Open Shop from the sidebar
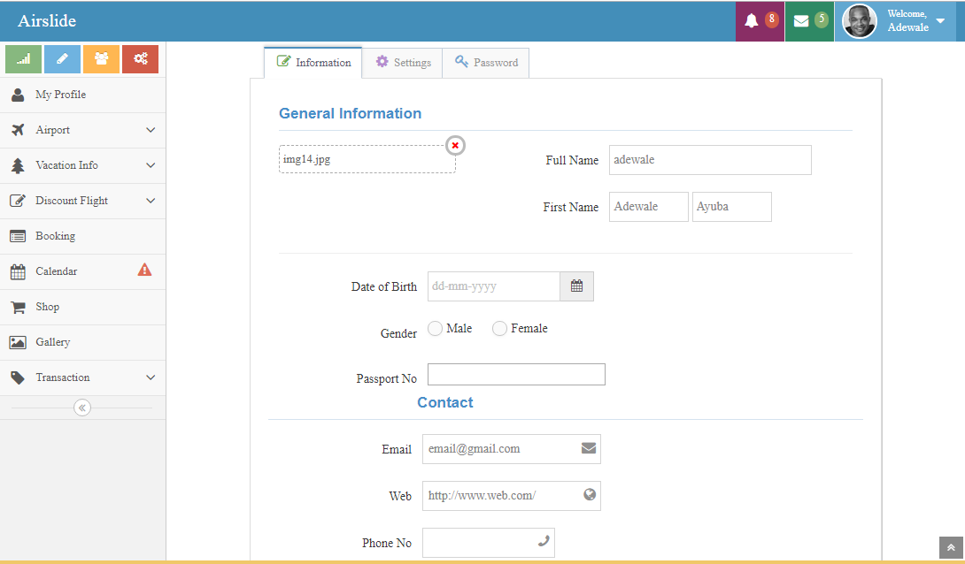Viewport: 965px width, 564px height. tap(83, 307)
